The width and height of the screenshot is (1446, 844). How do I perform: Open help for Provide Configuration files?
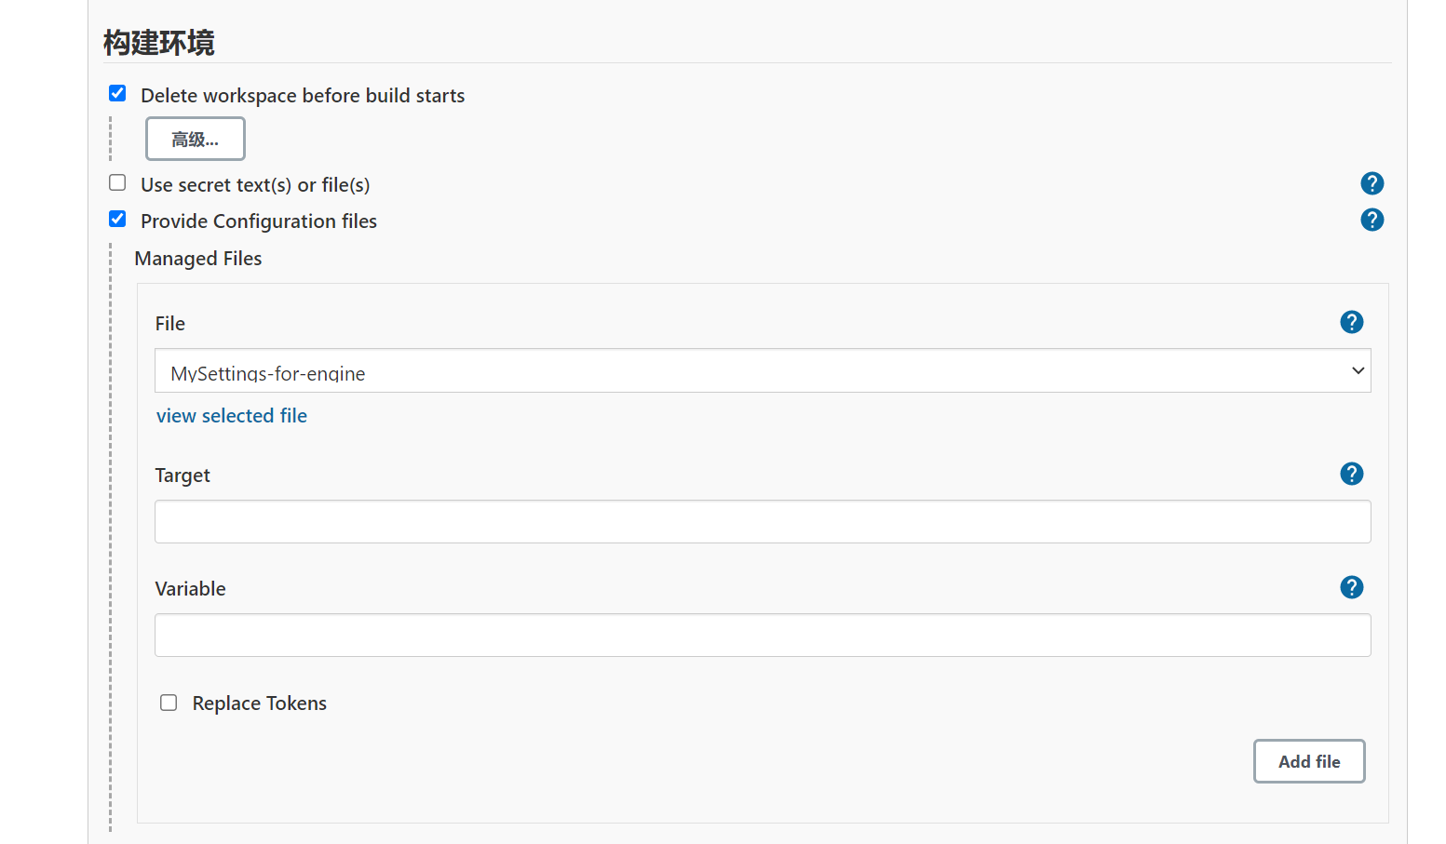pyautogui.click(x=1372, y=220)
